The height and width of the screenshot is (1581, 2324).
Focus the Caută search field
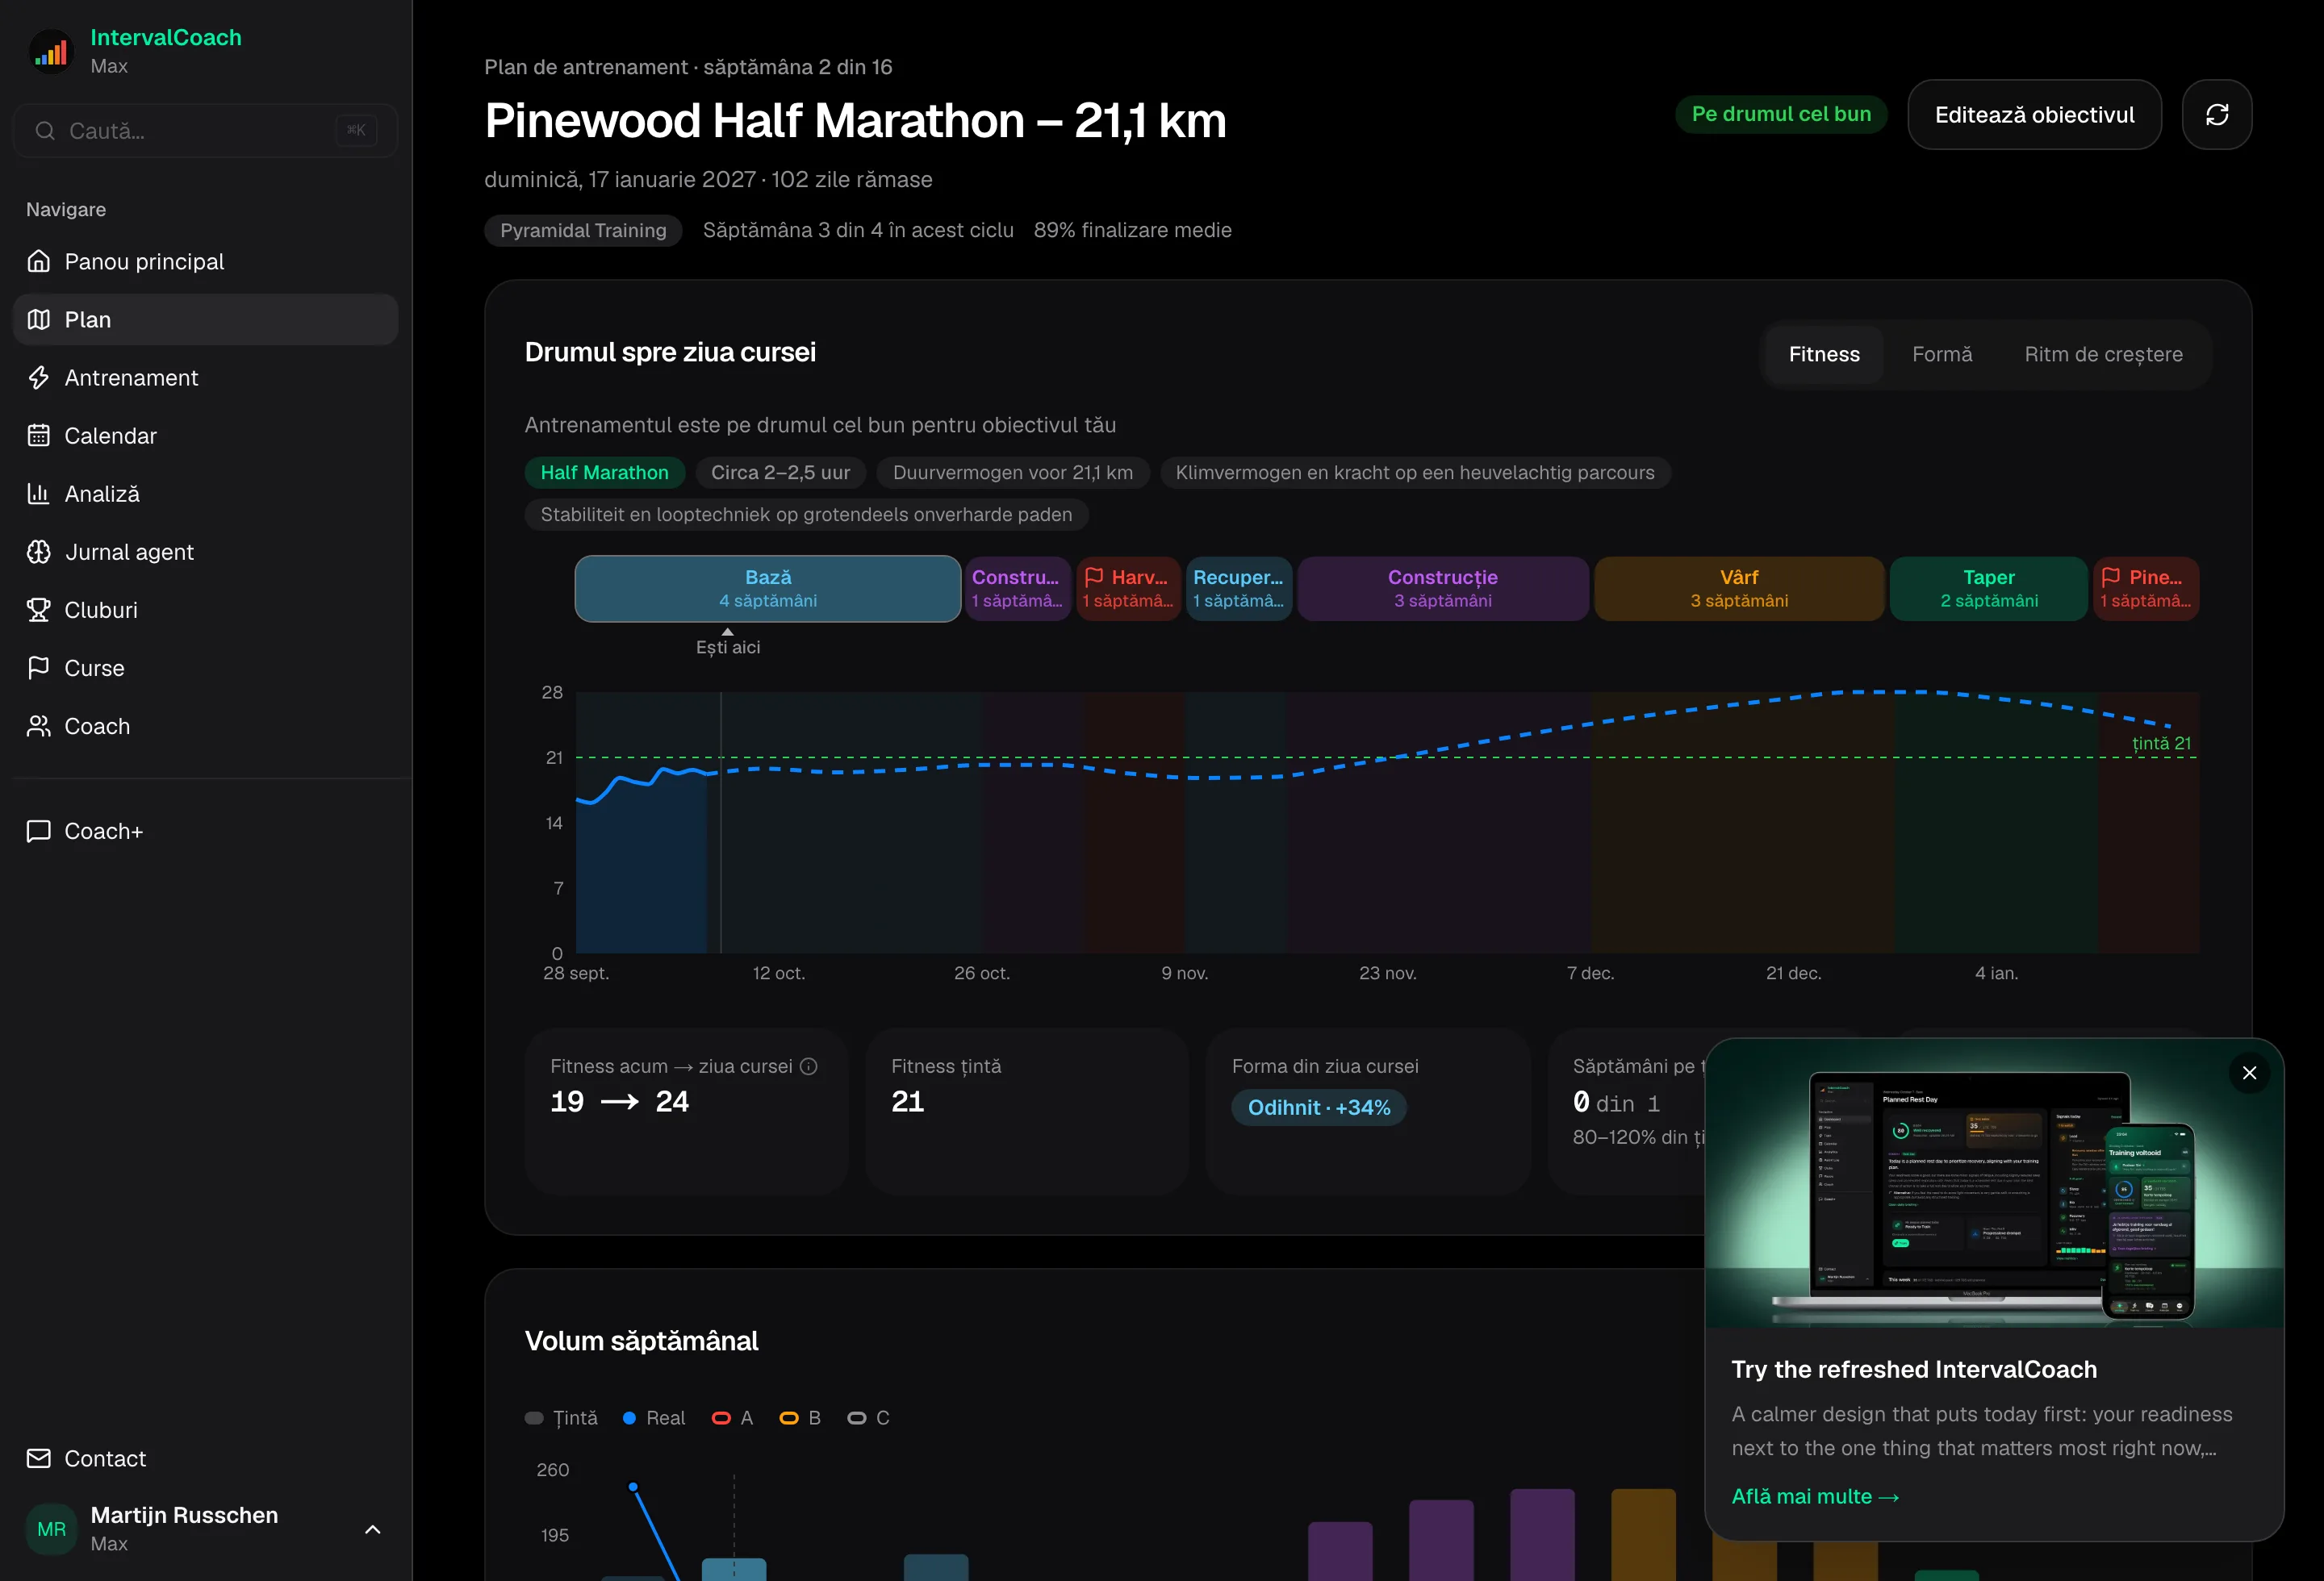(x=205, y=131)
